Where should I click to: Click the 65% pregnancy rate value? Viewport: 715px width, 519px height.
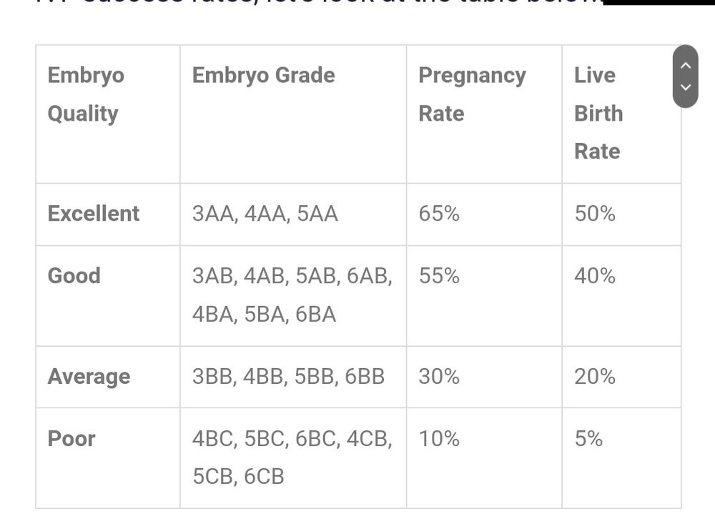tap(439, 214)
